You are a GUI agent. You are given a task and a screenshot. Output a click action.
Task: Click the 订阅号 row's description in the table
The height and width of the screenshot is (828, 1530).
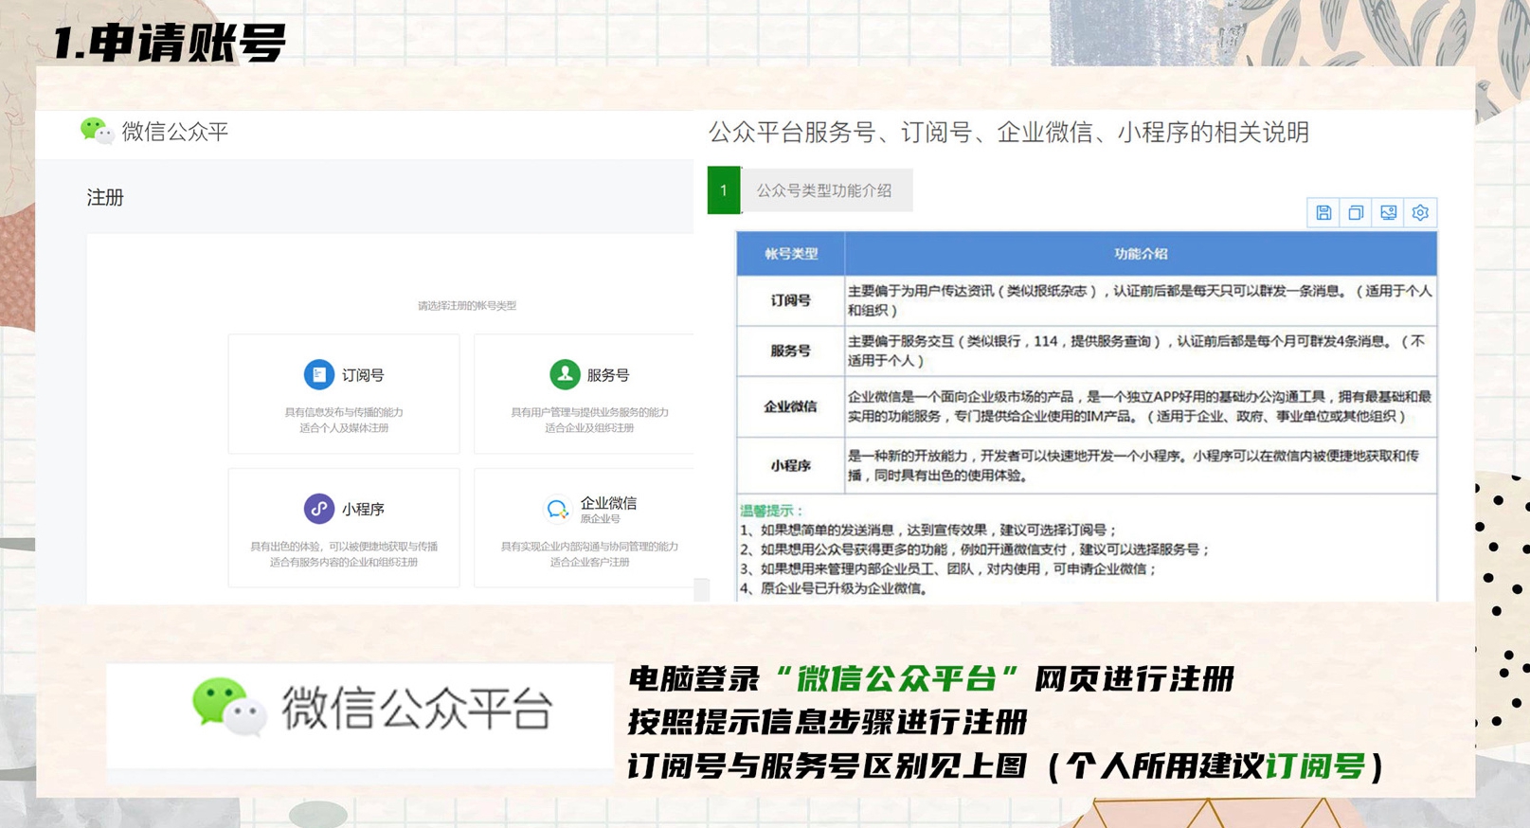click(1141, 300)
